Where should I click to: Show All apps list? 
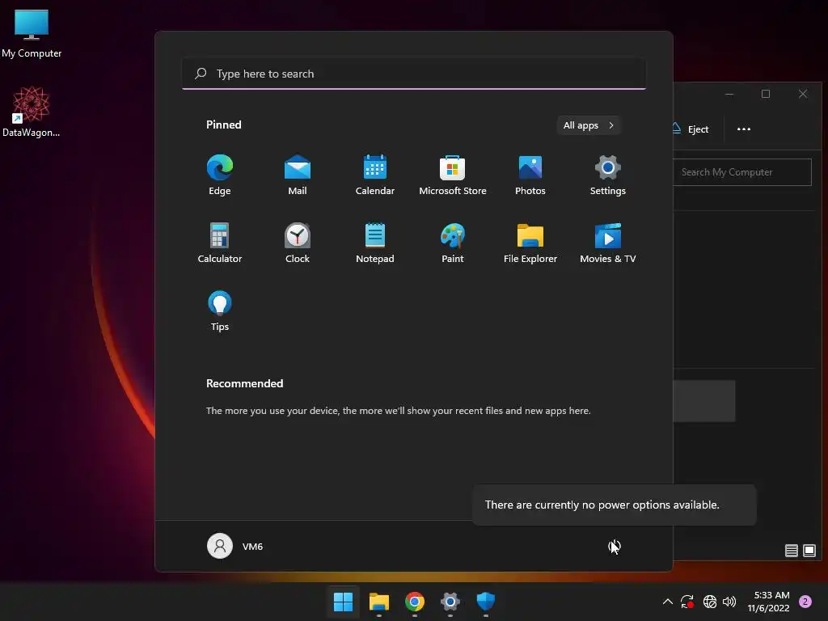589,125
